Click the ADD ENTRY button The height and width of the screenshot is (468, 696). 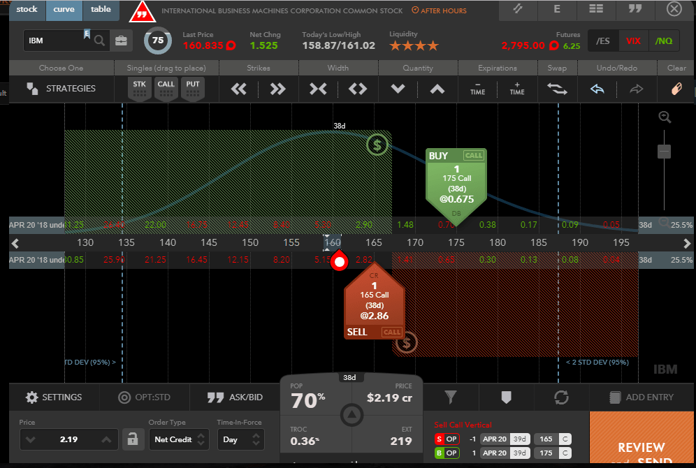pos(641,397)
